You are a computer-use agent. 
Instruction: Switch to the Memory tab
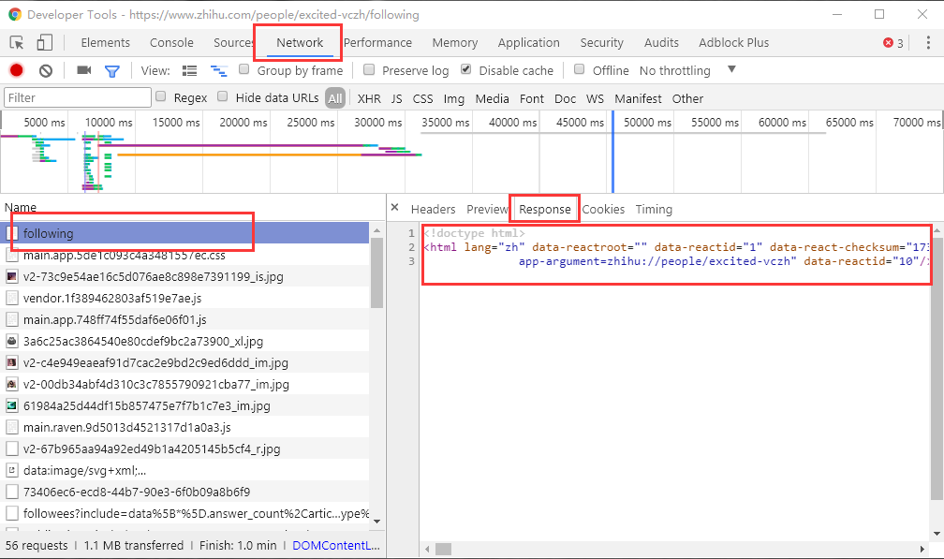(454, 43)
